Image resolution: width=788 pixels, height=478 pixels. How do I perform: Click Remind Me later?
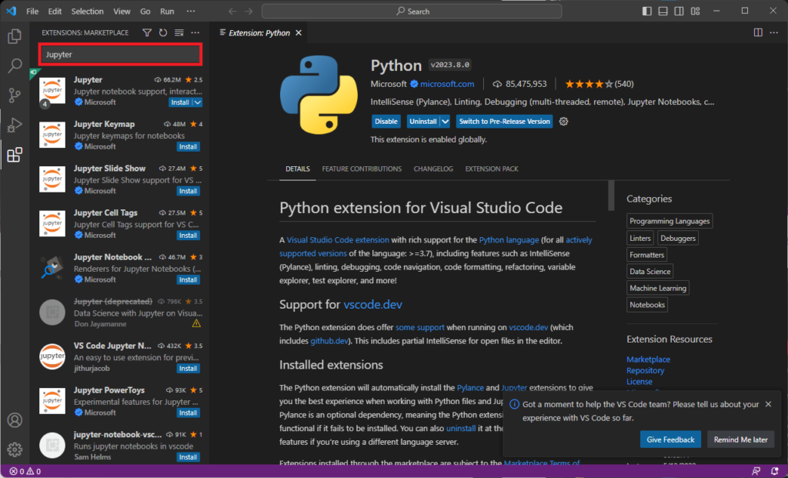tap(741, 440)
